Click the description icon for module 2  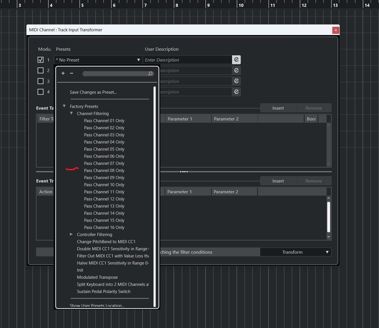click(236, 70)
